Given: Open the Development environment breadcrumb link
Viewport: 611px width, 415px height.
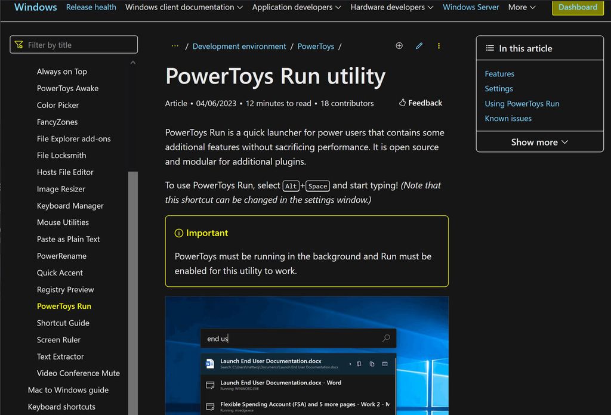Looking at the screenshot, I should pyautogui.click(x=239, y=46).
